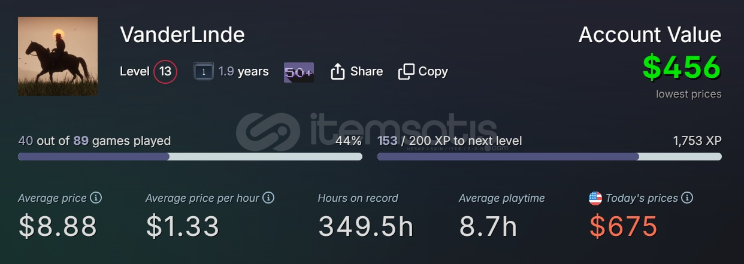
Task: Click the 1,753 XP total label
Action: tap(697, 141)
